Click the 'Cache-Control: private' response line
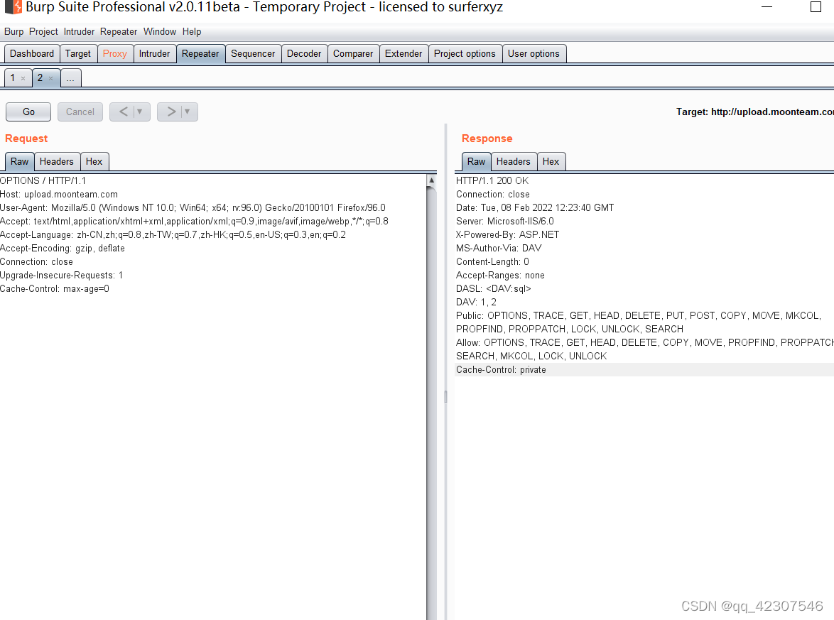 (501, 370)
